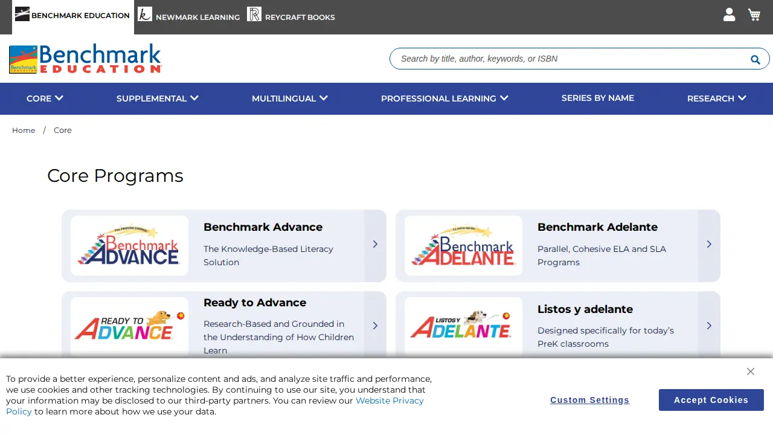
Task: Click arrow on Benchmark Advance card
Action: [375, 244]
